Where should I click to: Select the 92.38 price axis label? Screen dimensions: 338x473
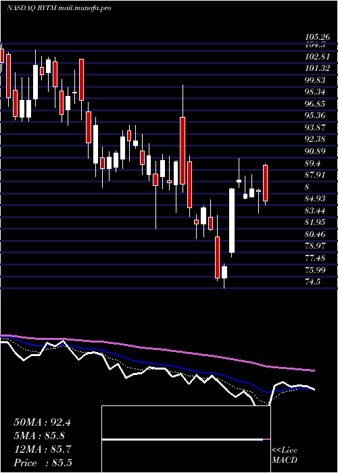[x=315, y=139]
